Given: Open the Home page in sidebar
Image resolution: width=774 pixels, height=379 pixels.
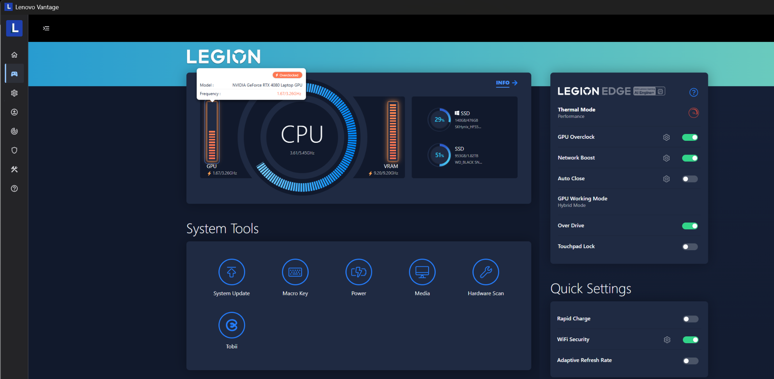Looking at the screenshot, I should [14, 55].
